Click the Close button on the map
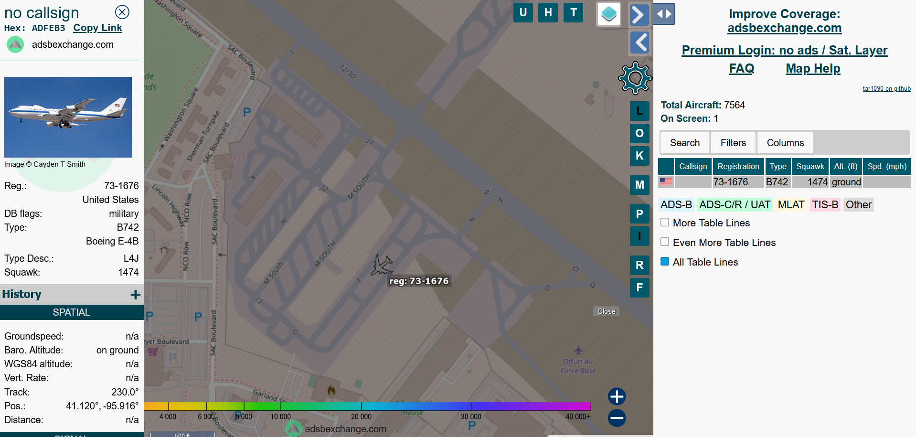 click(607, 311)
